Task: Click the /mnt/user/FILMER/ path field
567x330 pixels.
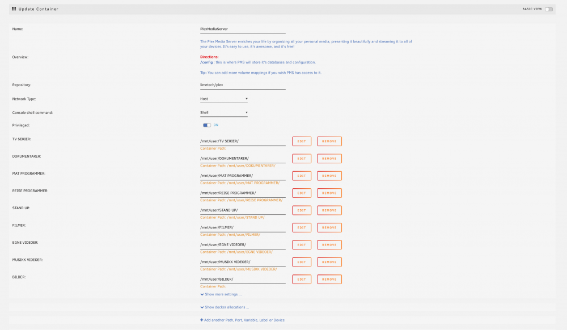Action: tap(243, 228)
